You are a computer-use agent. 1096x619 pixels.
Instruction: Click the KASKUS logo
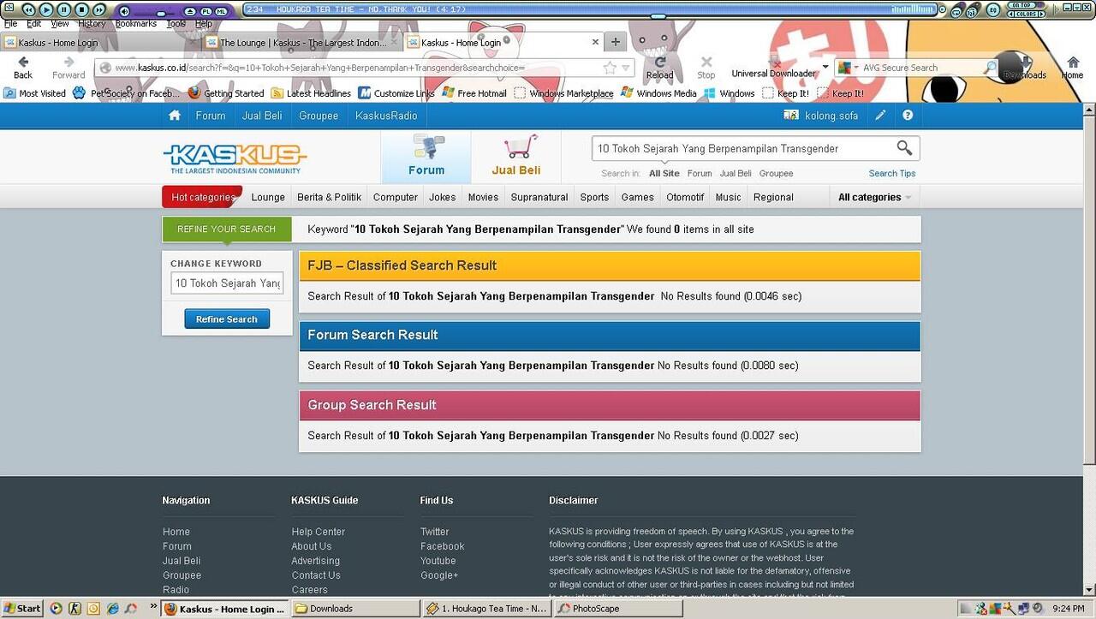[235, 158]
